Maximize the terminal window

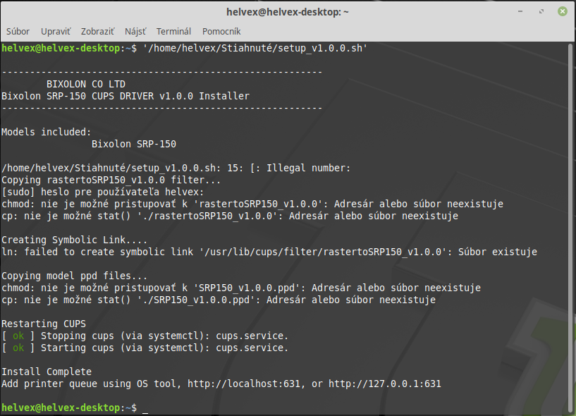[541, 12]
